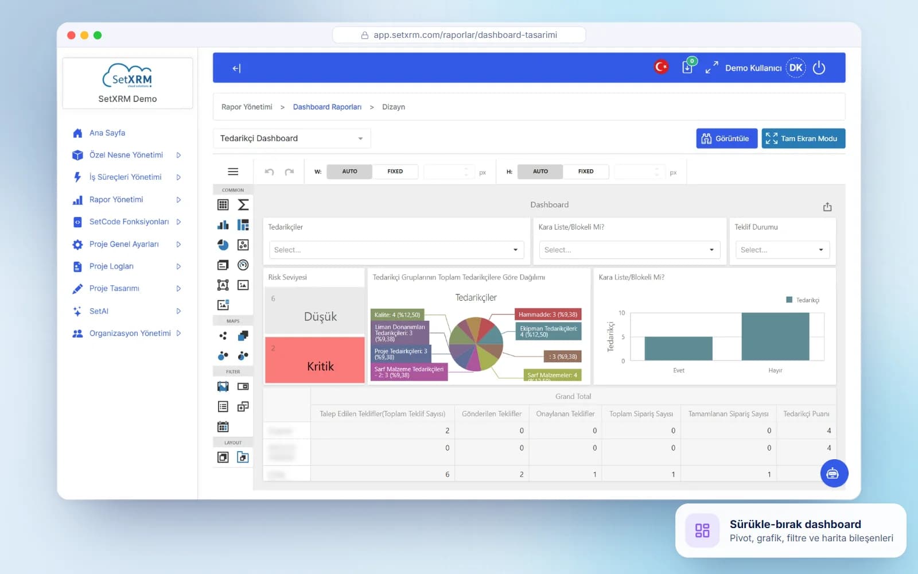
Task: Open the Tedarikçi Dashboard selector dropdown
Action: (x=292, y=138)
